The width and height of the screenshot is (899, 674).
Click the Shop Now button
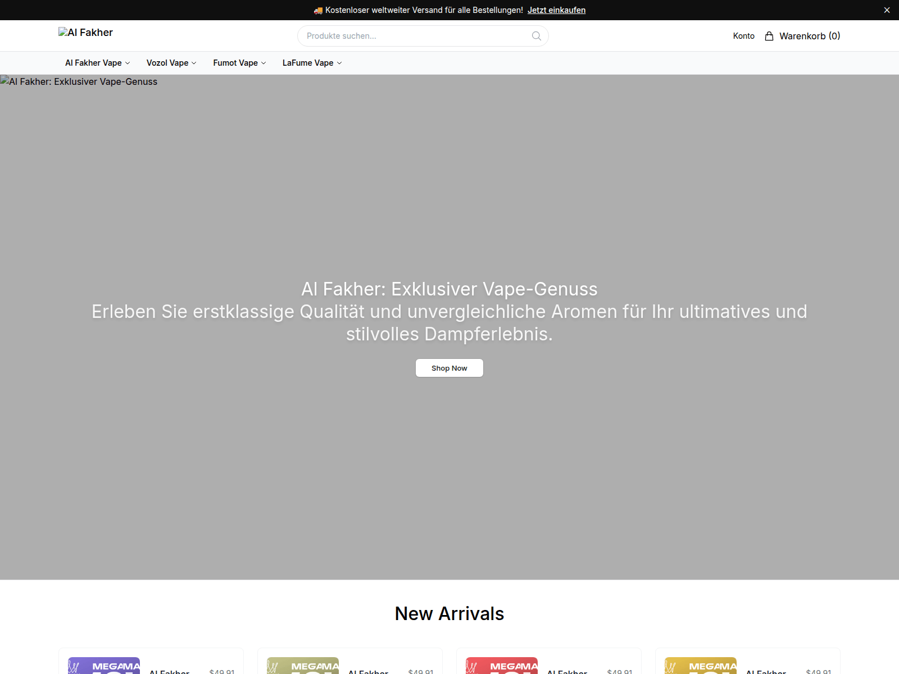point(449,368)
